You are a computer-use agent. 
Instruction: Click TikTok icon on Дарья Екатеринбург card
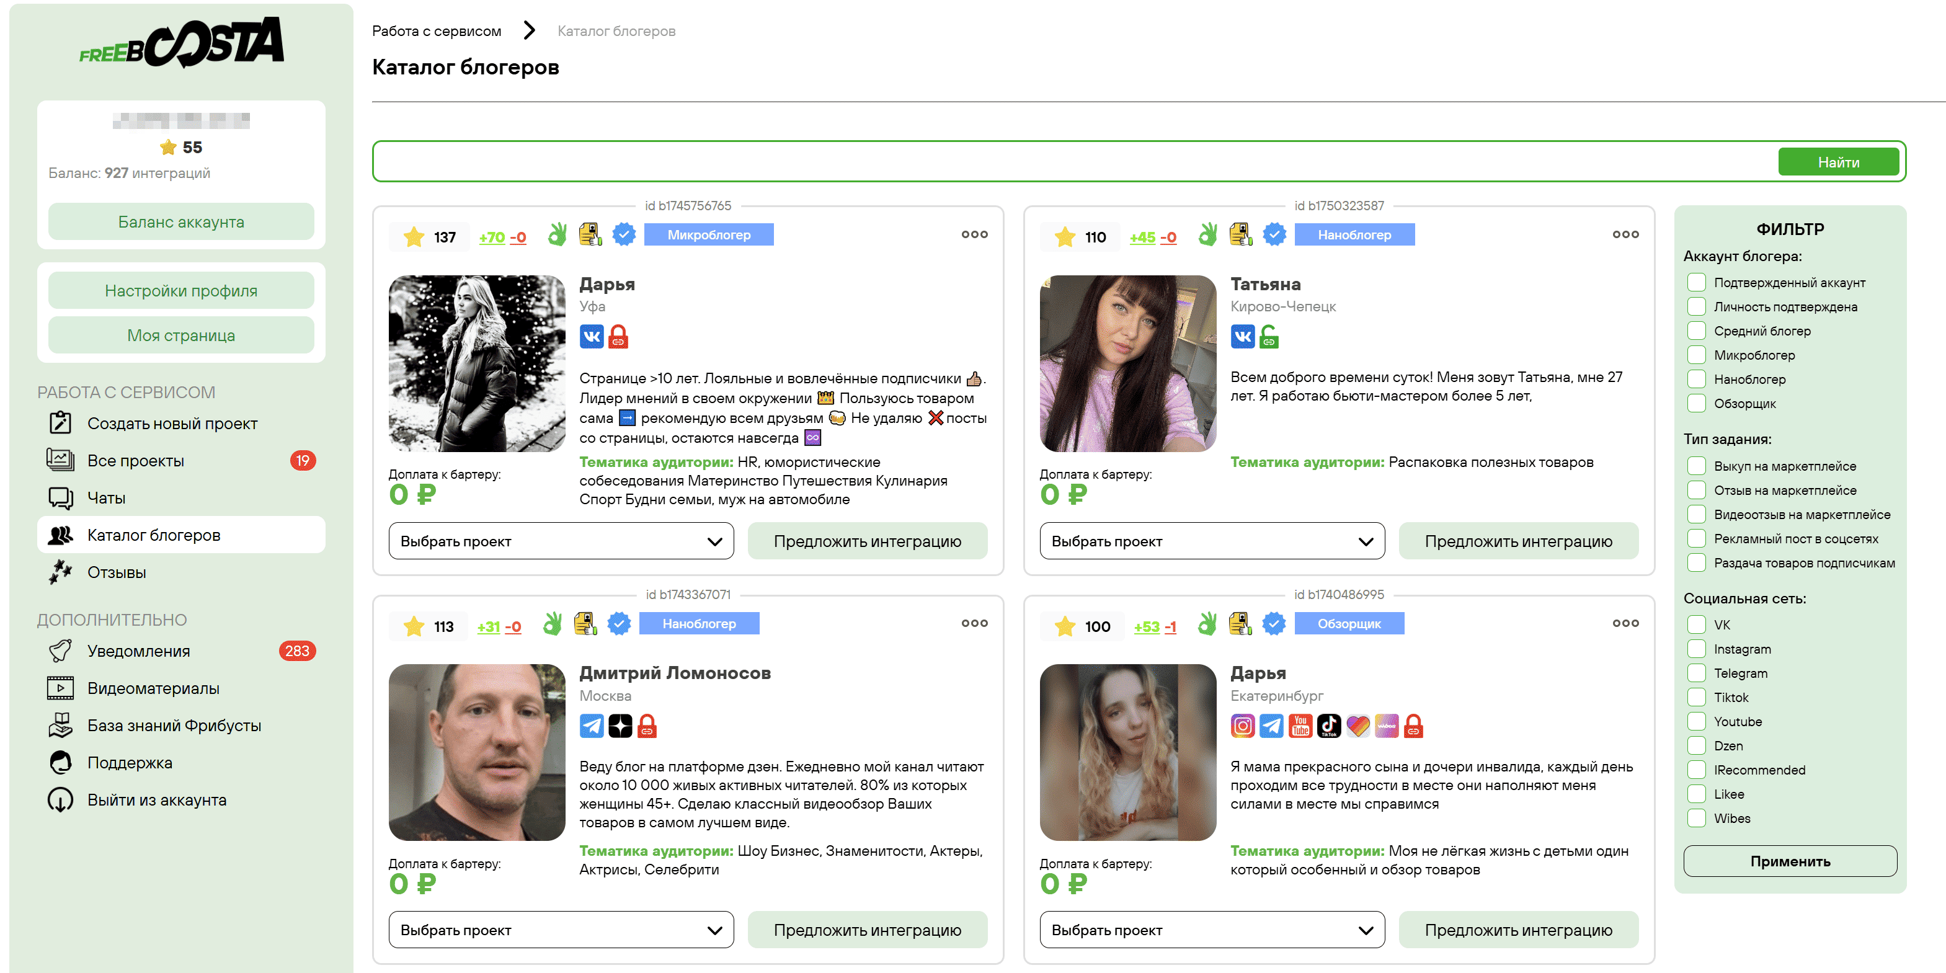tap(1329, 726)
